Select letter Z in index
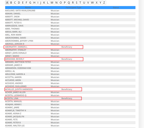 click(104, 3)
